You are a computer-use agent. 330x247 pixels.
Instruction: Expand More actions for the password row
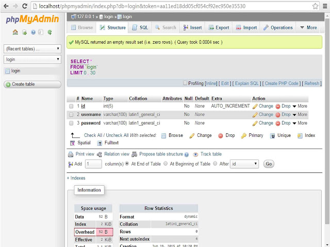coord(300,123)
